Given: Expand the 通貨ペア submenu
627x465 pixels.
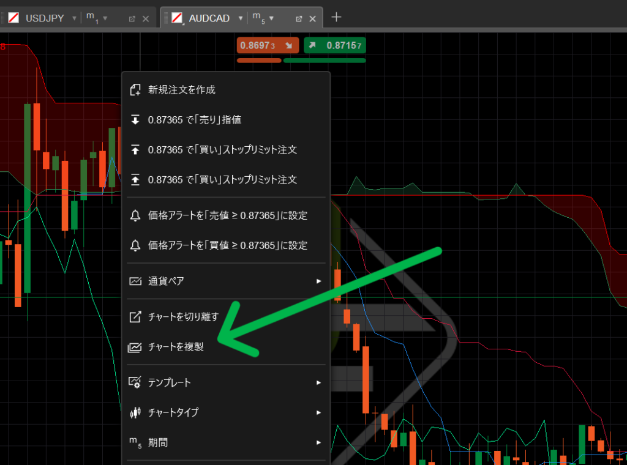Looking at the screenshot, I should [225, 281].
